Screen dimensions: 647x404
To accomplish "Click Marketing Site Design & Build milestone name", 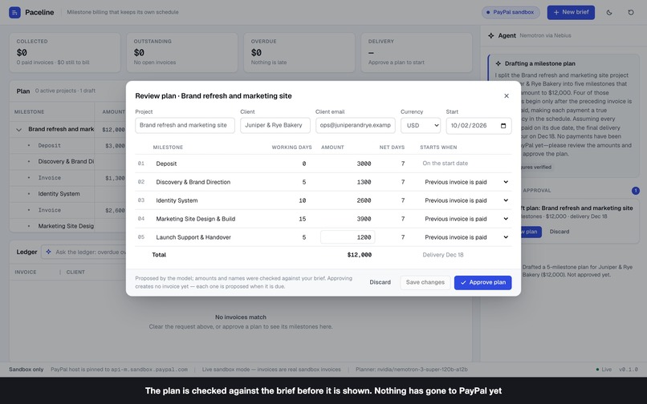I will click(196, 219).
